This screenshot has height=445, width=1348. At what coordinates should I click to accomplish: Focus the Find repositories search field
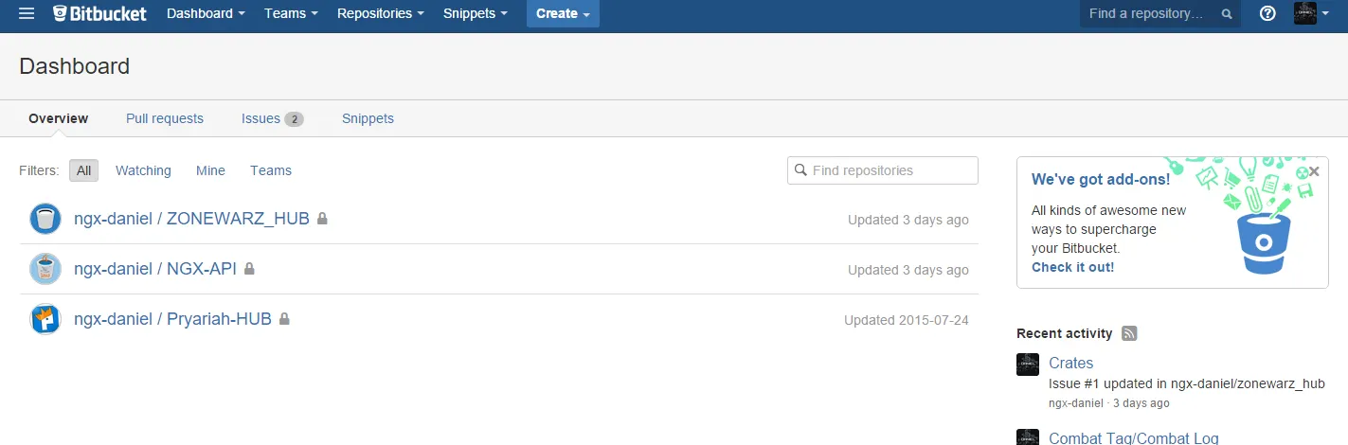(x=883, y=170)
